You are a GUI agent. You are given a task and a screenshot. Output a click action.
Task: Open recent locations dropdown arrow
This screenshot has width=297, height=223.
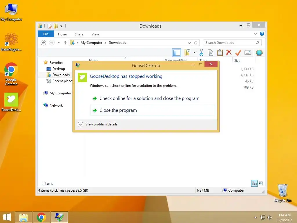coord(59,43)
